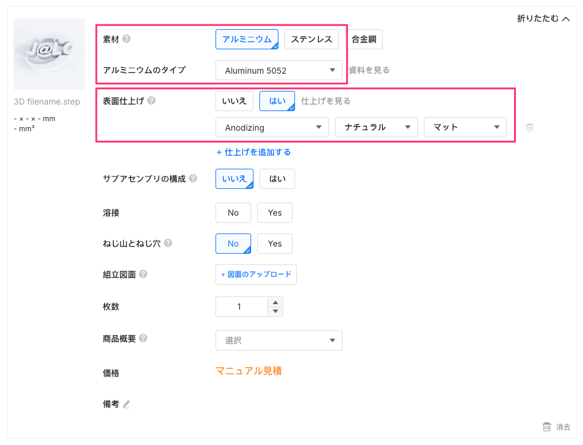Expand the 商品概要 選択 dropdown

[x=278, y=340]
